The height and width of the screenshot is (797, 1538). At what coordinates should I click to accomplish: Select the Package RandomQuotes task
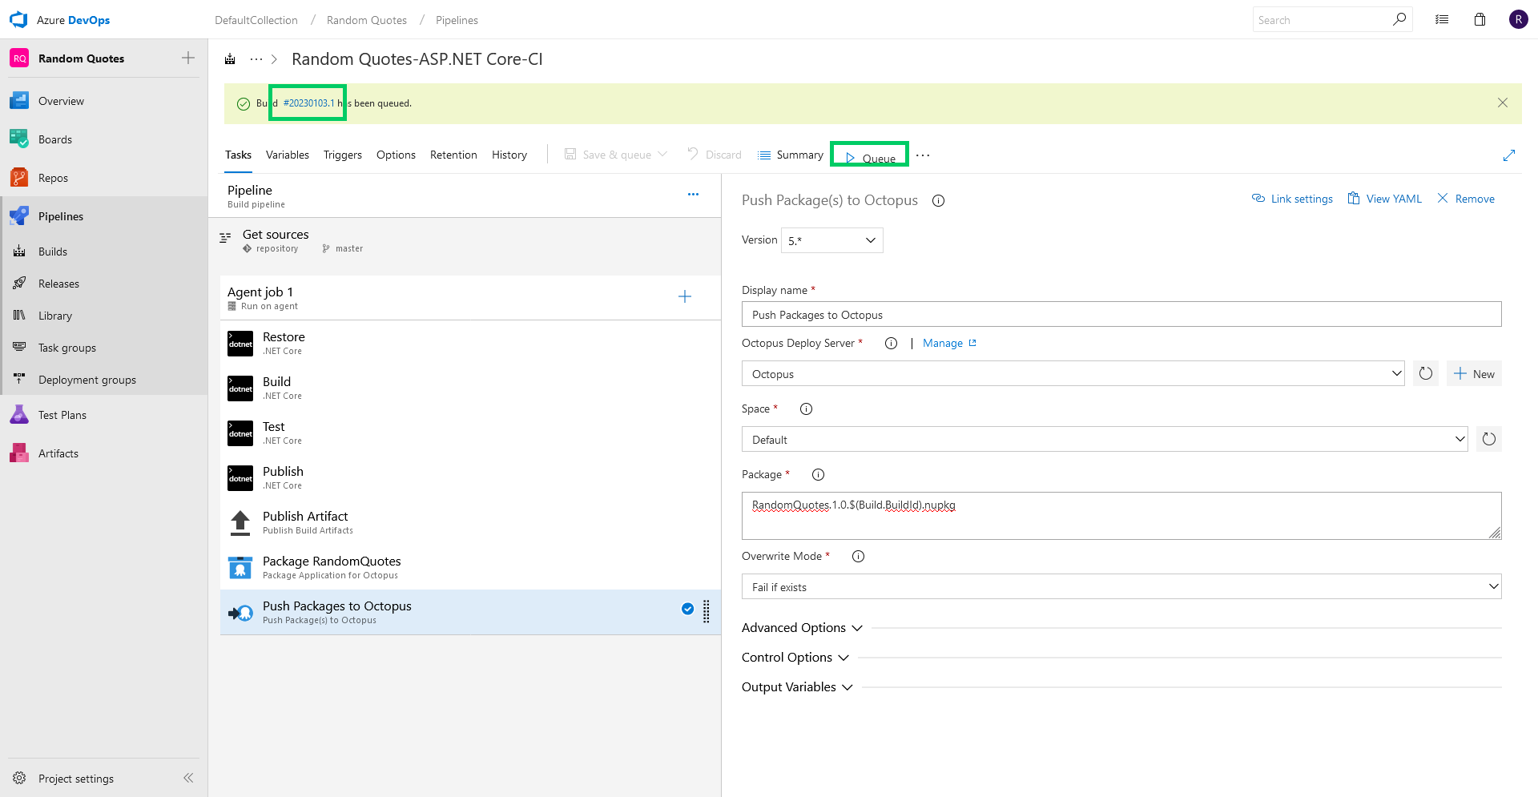pyautogui.click(x=470, y=568)
